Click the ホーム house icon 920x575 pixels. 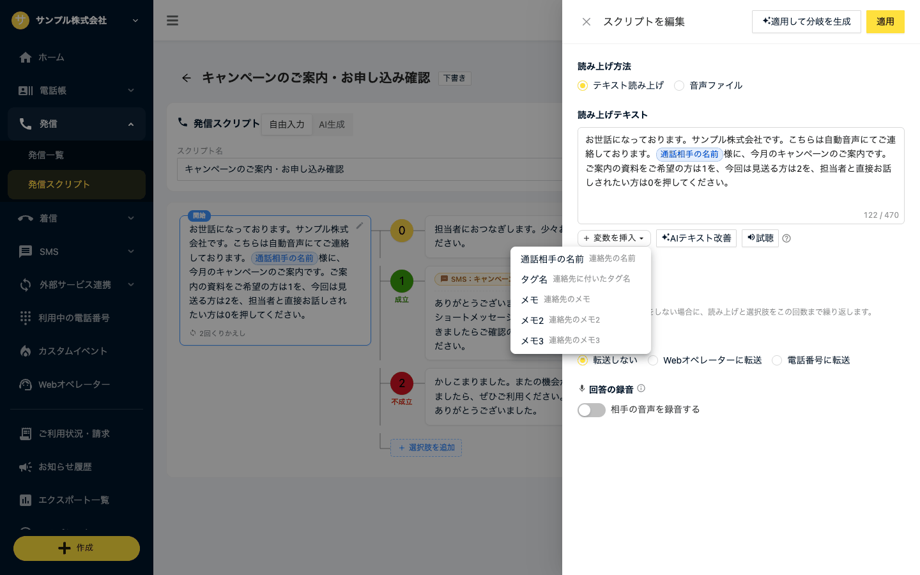[x=26, y=57]
